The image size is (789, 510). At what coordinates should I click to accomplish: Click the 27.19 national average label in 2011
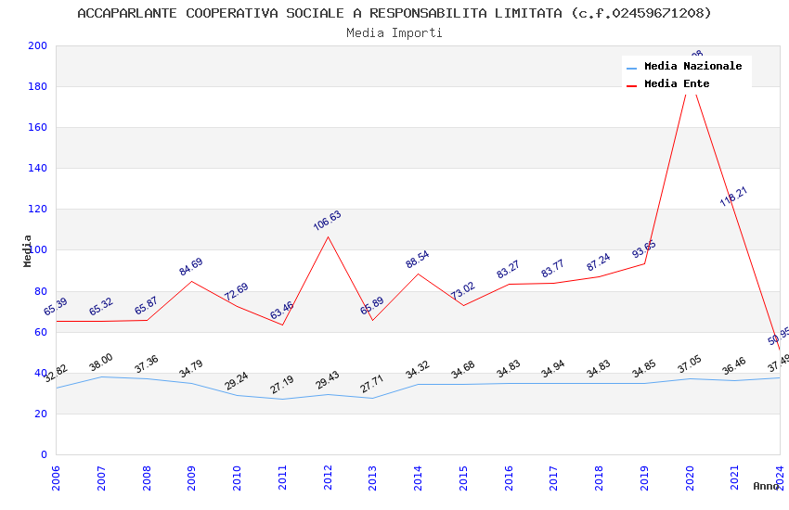pos(282,385)
